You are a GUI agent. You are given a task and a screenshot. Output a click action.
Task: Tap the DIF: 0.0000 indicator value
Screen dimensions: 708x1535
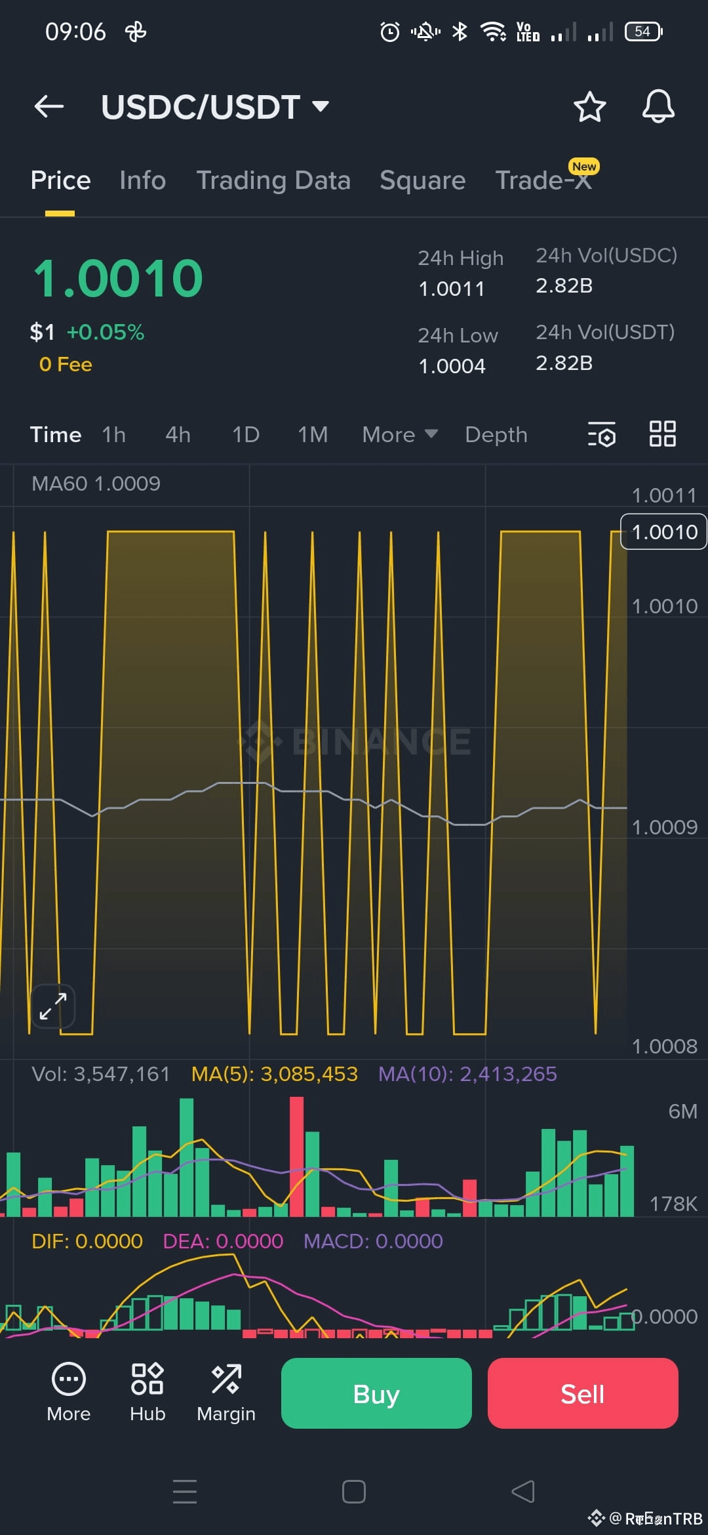87,1241
